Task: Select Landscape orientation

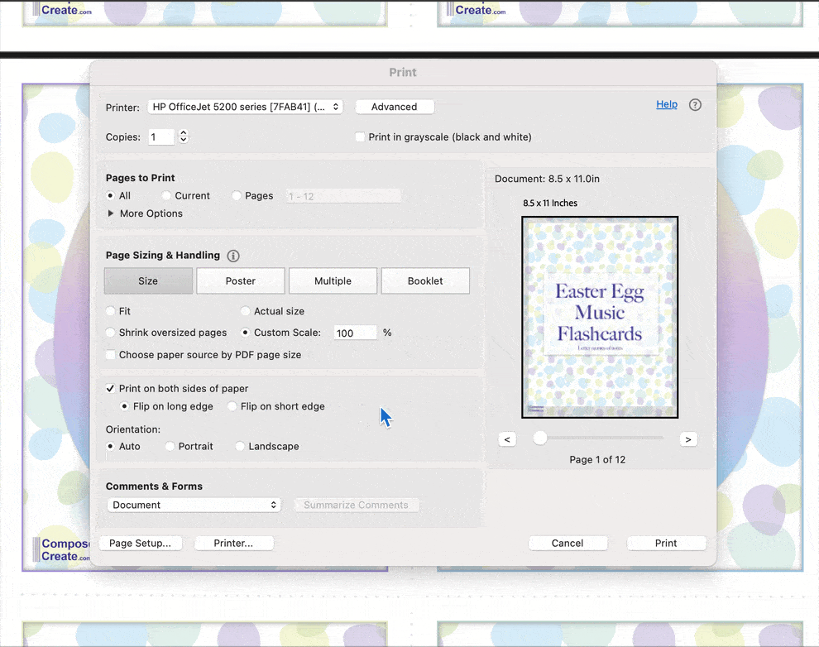Action: 239,446
